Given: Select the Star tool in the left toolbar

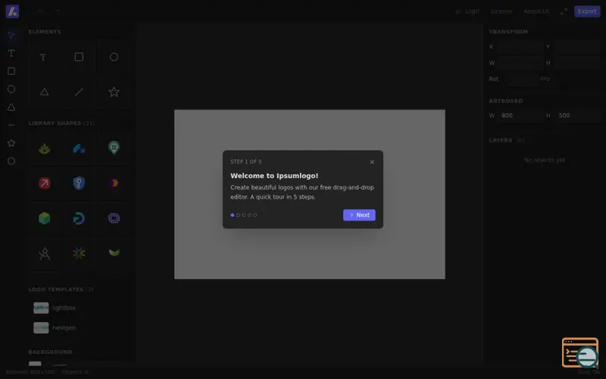Looking at the screenshot, I should 11,143.
